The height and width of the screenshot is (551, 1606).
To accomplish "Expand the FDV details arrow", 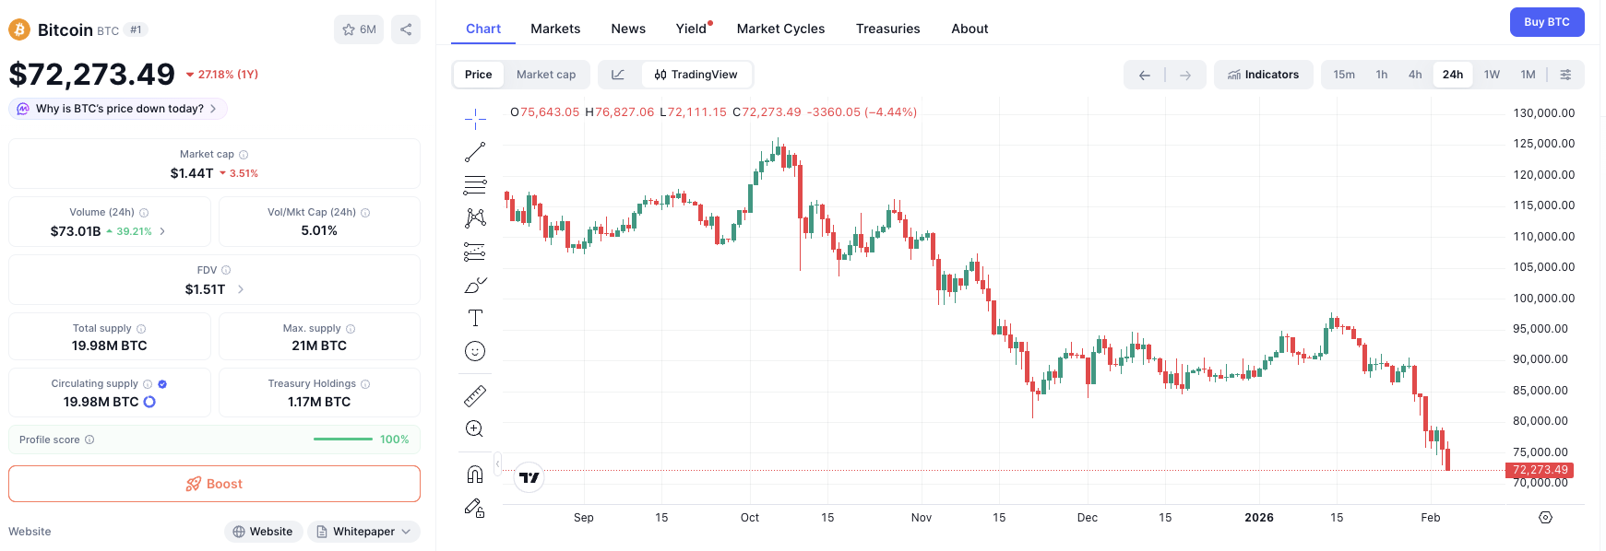I will [241, 289].
